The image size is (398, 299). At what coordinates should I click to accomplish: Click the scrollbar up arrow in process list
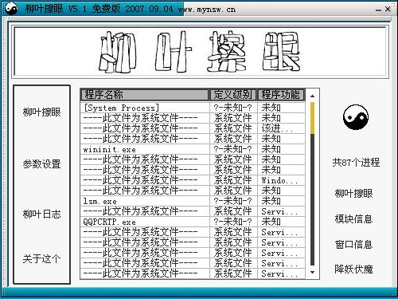click(312, 96)
